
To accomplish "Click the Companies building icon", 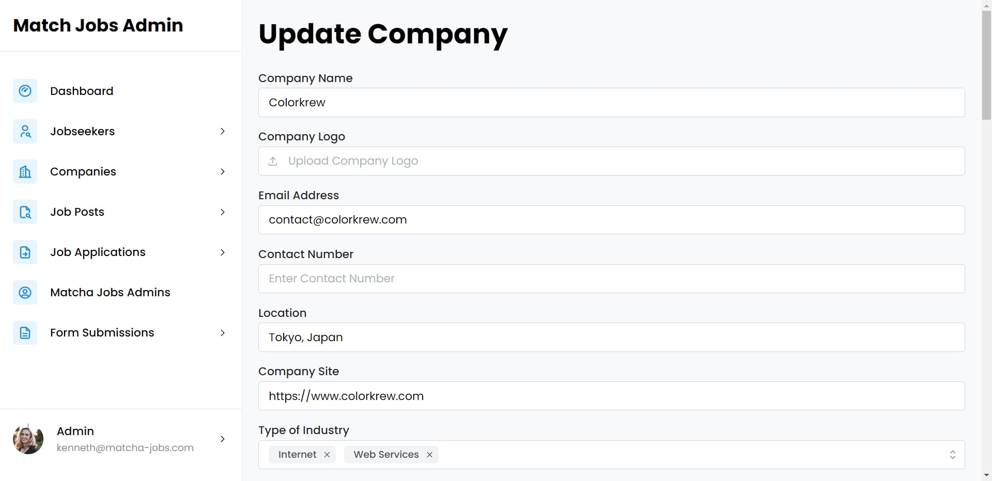I will coord(25,171).
